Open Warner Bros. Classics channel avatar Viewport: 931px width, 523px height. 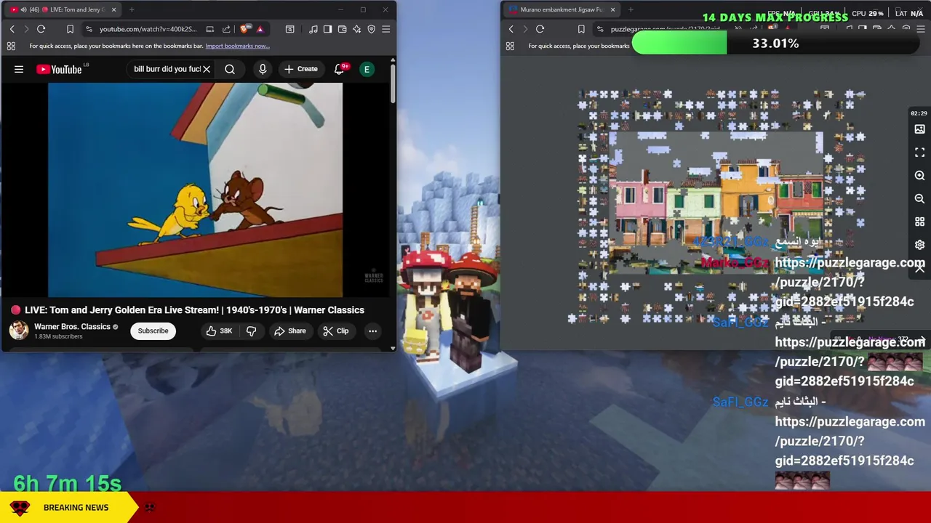19,331
